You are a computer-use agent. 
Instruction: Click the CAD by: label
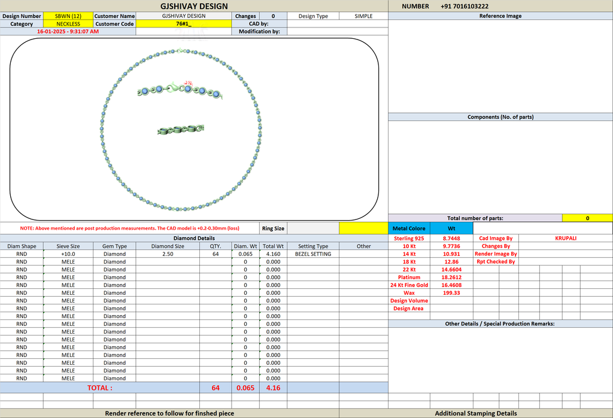pos(259,24)
